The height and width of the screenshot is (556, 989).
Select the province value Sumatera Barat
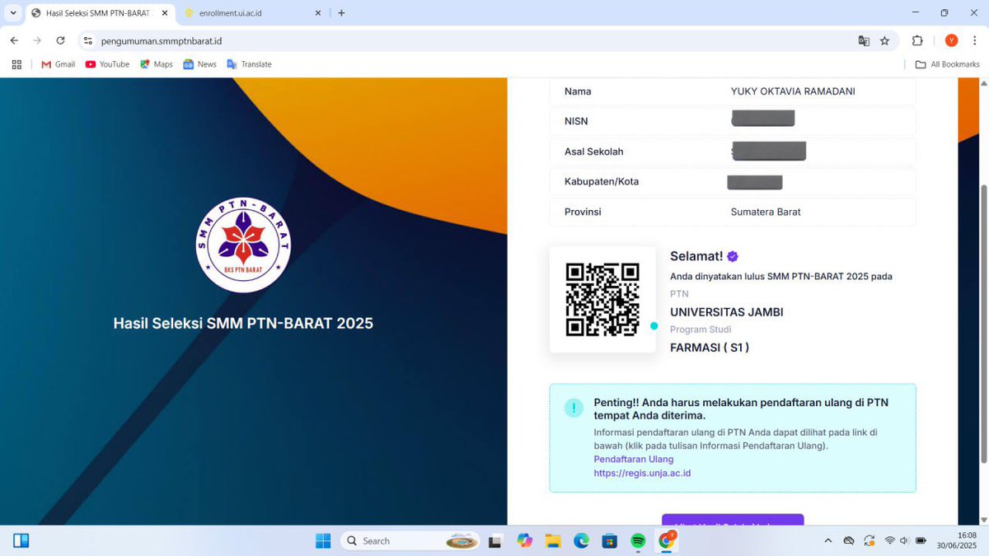[x=766, y=212]
